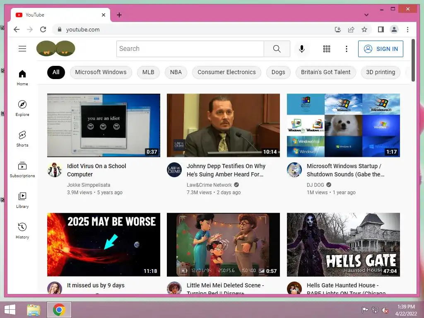Image resolution: width=424 pixels, height=318 pixels.
Task: Open Microsoft Windows Startup Sounds title
Action: pos(346,170)
